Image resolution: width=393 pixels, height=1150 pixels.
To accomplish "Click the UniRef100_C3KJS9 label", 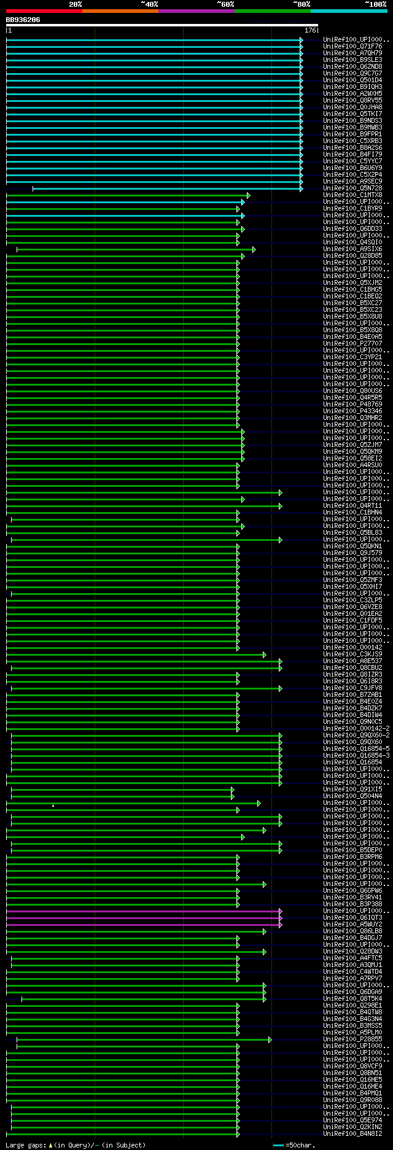I will (352, 655).
